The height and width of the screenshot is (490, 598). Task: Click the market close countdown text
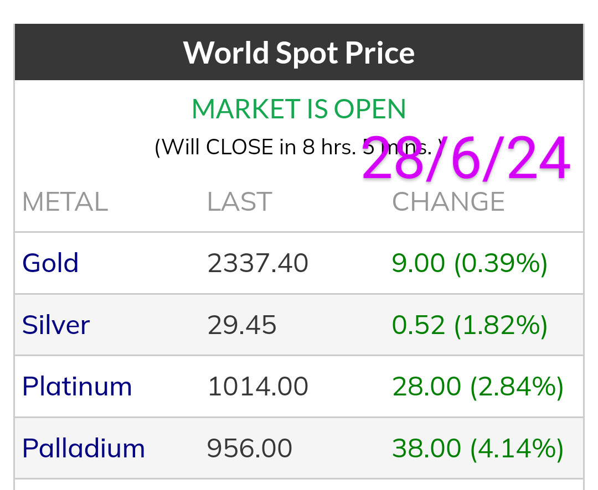[x=255, y=147]
